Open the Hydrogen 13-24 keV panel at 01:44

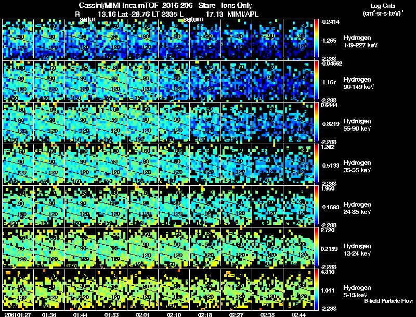point(81,248)
